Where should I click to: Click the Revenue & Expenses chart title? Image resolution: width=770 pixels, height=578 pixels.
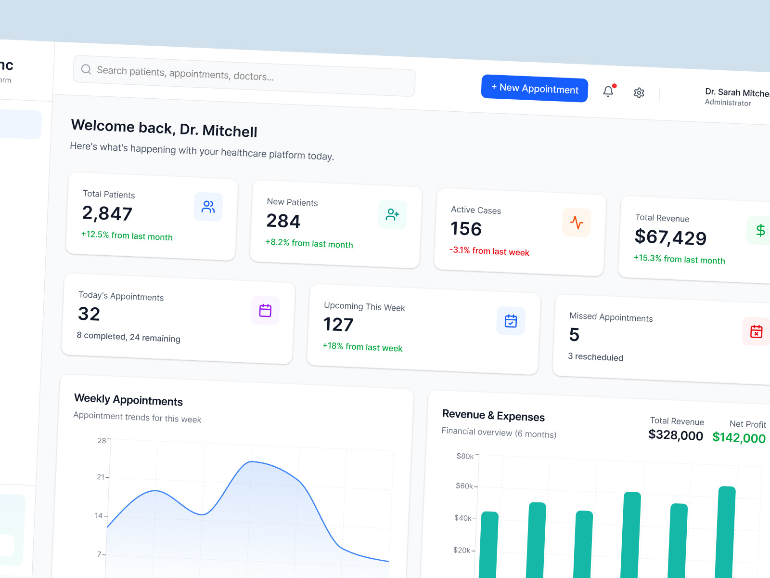493,415
